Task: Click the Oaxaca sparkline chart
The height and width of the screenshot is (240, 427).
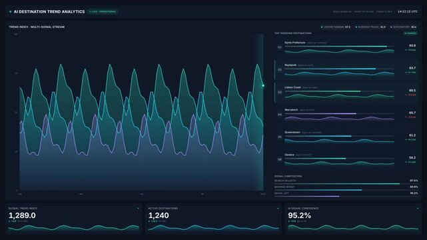Action: (x=339, y=163)
